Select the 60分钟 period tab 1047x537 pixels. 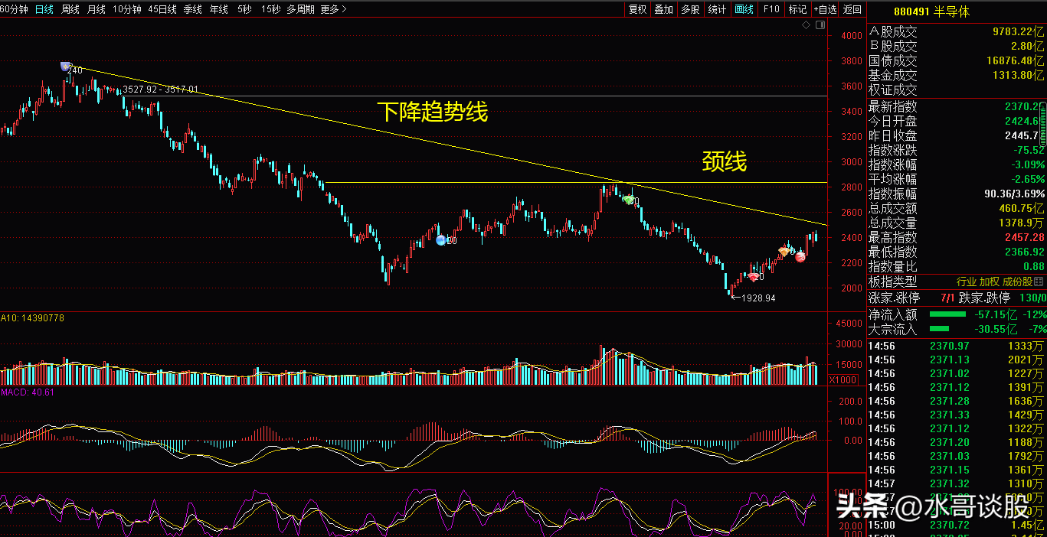tap(15, 9)
